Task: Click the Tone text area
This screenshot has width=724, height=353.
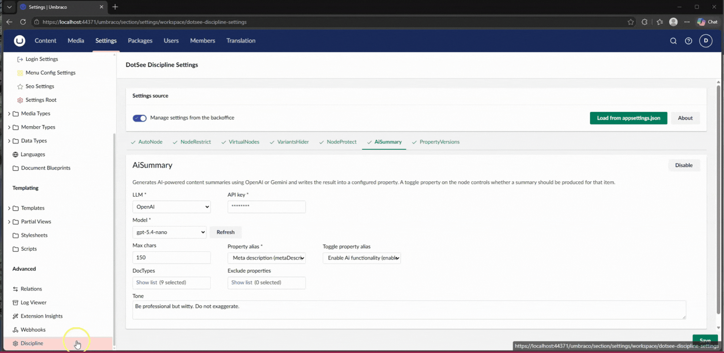Action: 409,310
